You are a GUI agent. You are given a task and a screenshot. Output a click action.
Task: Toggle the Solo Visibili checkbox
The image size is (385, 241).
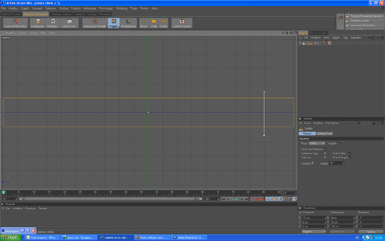pos(350,153)
